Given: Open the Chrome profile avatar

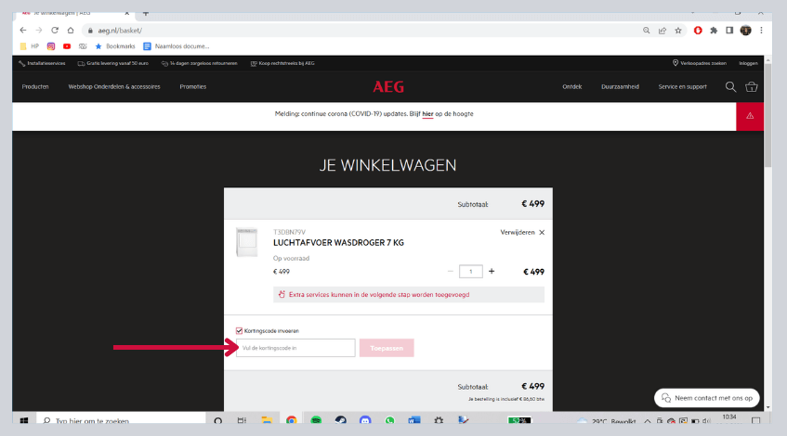Looking at the screenshot, I should 746,31.
